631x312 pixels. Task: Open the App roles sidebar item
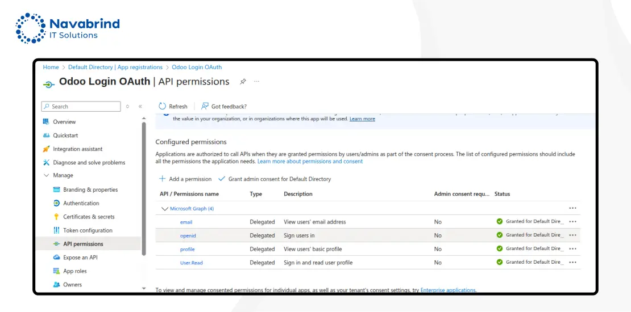point(74,271)
